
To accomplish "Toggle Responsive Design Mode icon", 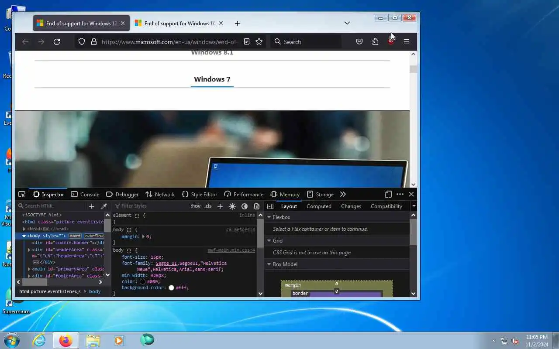I will pyautogui.click(x=388, y=194).
